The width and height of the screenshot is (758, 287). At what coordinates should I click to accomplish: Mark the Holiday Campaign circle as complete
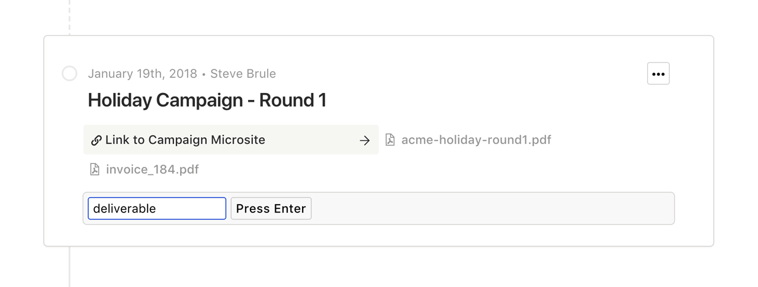click(x=69, y=73)
